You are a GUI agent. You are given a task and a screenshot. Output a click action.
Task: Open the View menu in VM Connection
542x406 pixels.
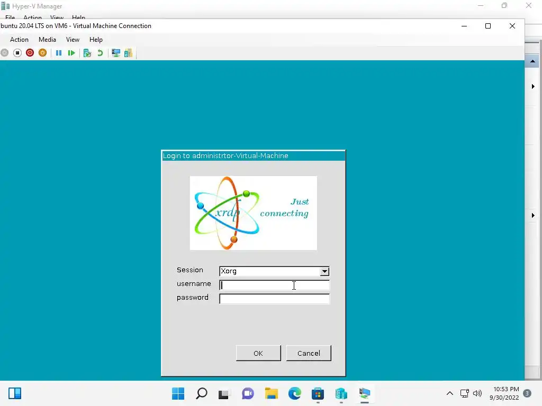pos(73,40)
